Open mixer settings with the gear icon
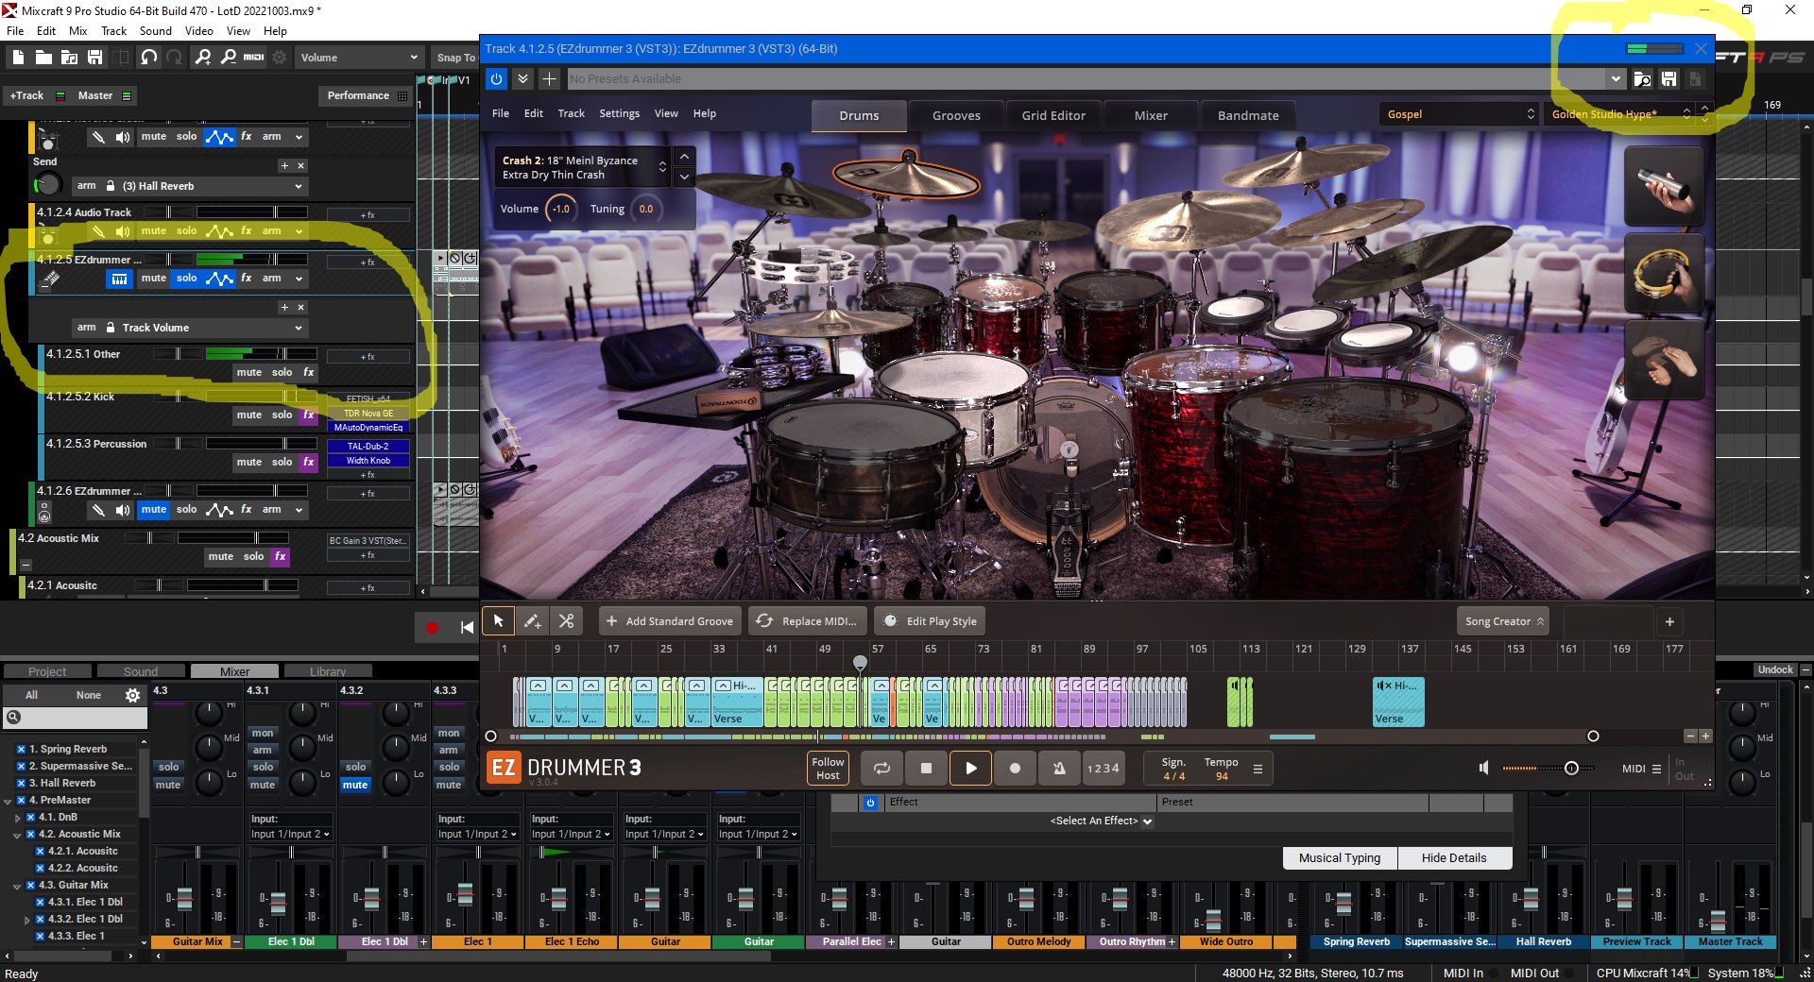This screenshot has width=1814, height=982. click(132, 695)
